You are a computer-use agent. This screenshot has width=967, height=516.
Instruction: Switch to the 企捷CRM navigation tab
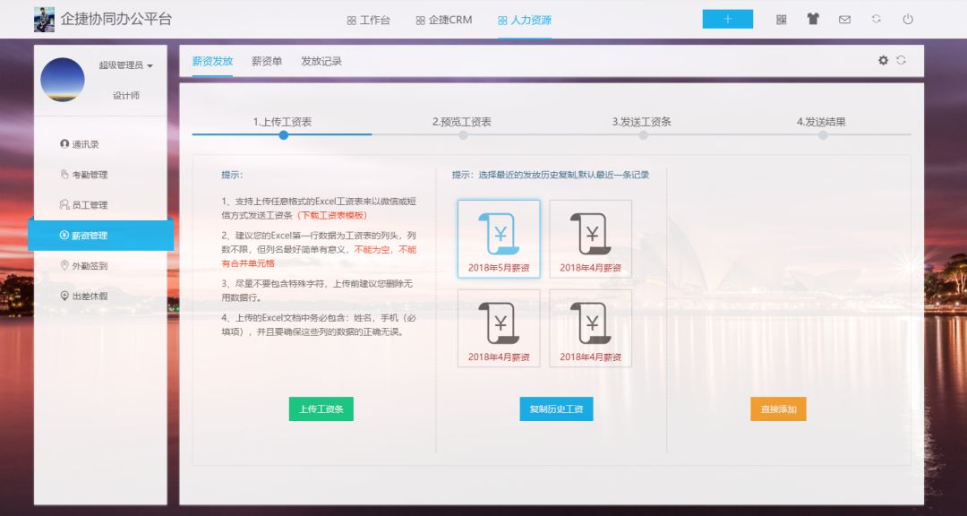(444, 21)
